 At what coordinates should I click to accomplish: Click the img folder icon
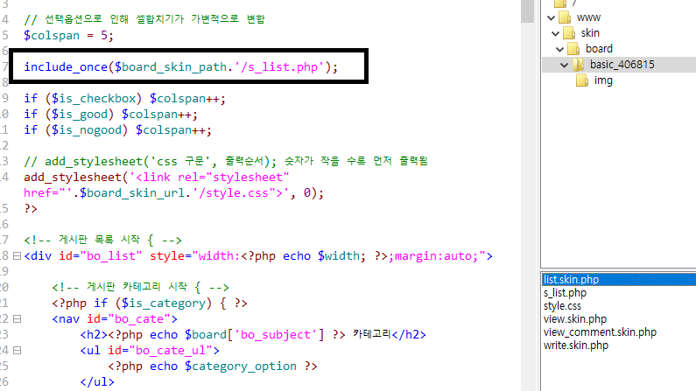coord(583,80)
